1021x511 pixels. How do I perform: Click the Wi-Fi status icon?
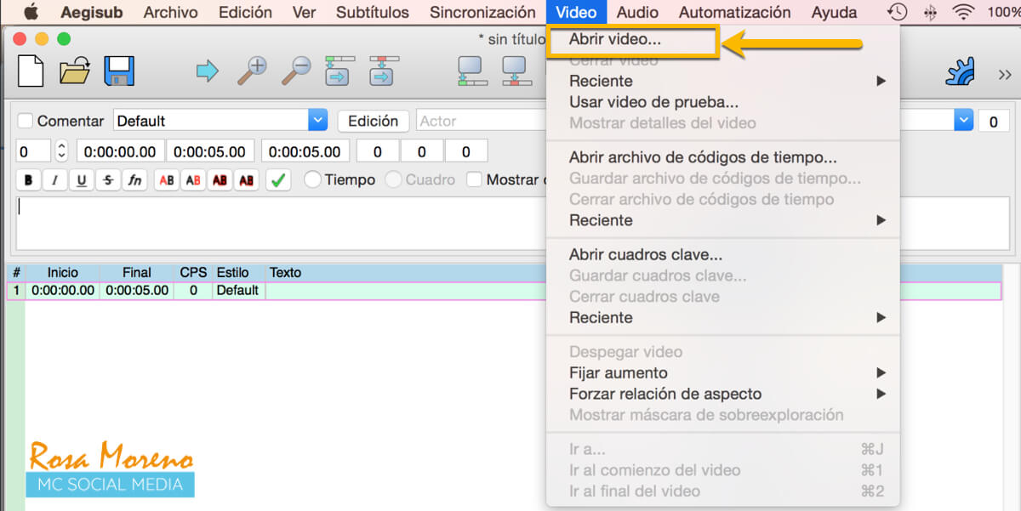tap(963, 12)
